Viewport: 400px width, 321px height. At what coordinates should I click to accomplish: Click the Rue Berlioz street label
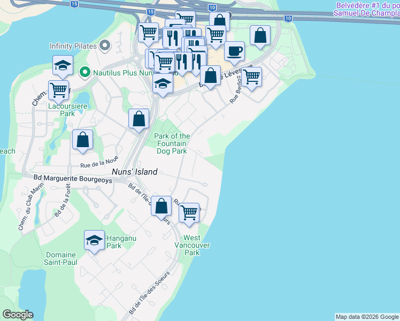coord(236,89)
